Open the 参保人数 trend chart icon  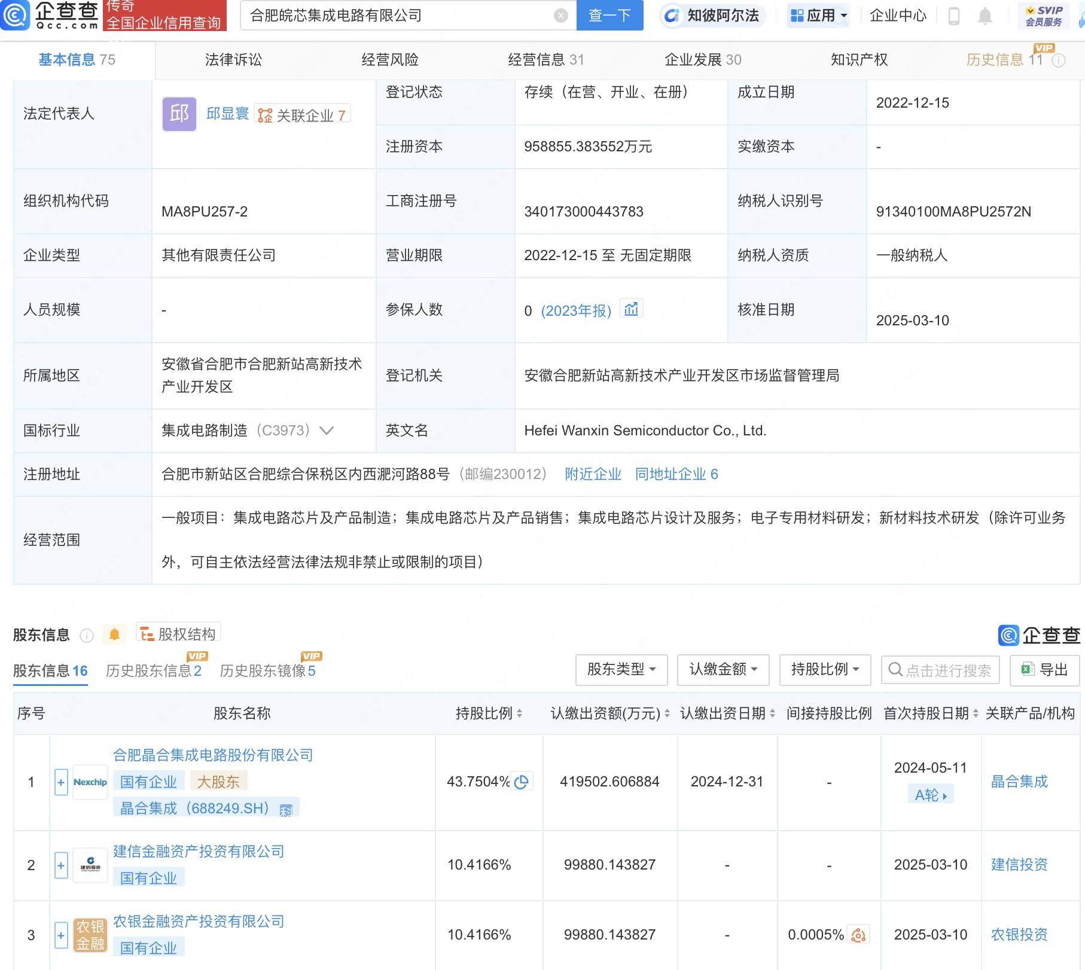pyautogui.click(x=631, y=309)
